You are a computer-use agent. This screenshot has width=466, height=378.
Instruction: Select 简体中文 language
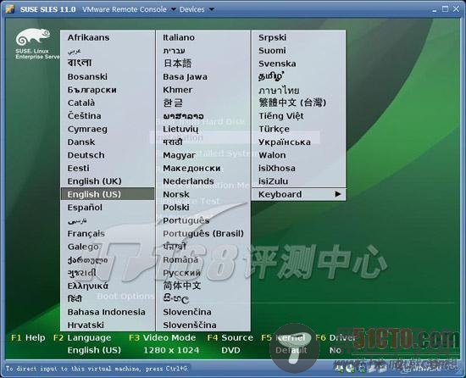pos(182,286)
